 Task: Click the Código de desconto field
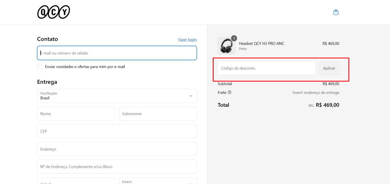(266, 68)
